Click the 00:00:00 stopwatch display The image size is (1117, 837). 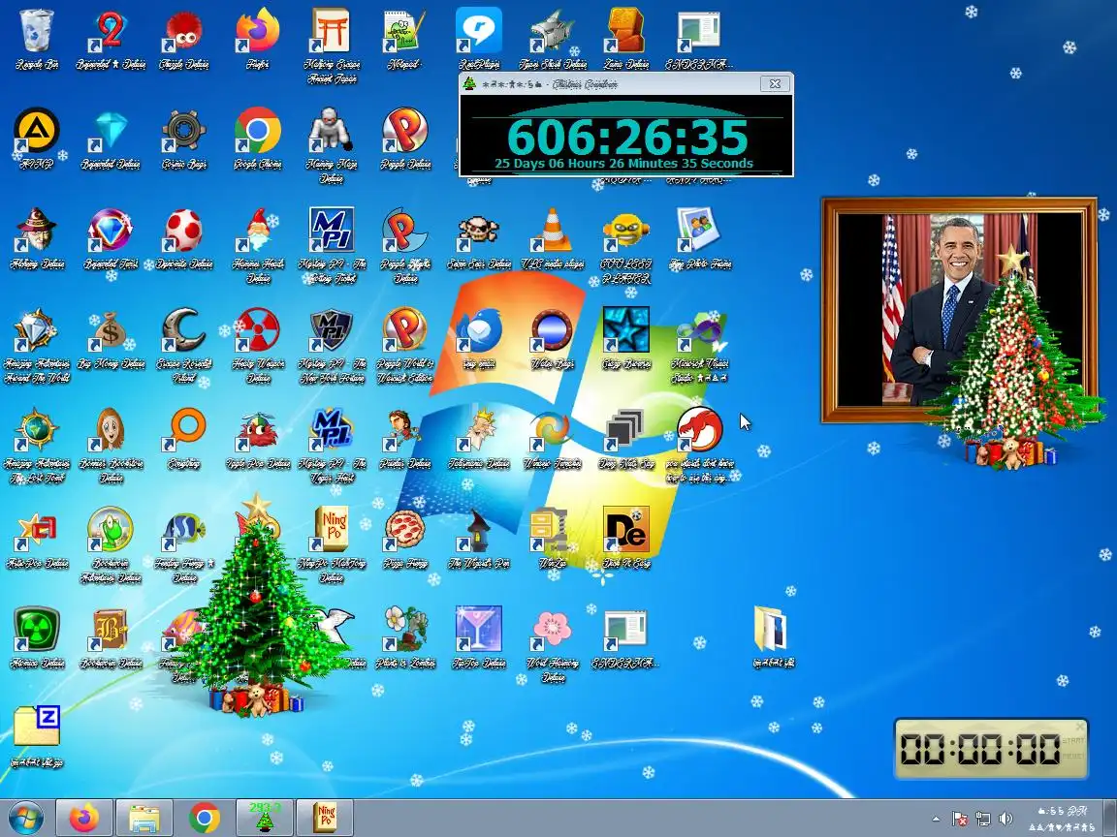[979, 749]
